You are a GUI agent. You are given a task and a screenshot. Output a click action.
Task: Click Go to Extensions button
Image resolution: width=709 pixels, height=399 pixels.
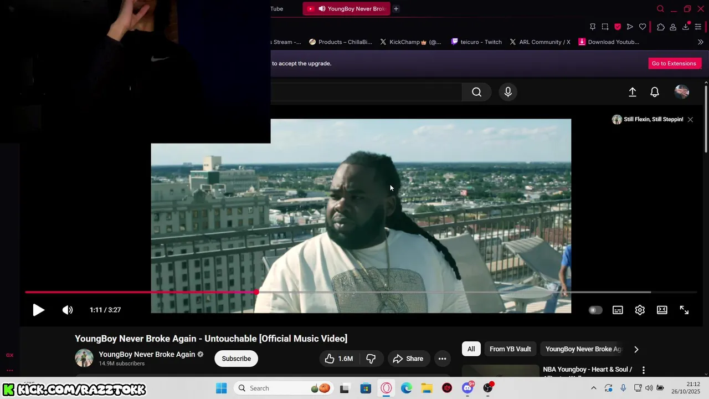pos(674,63)
